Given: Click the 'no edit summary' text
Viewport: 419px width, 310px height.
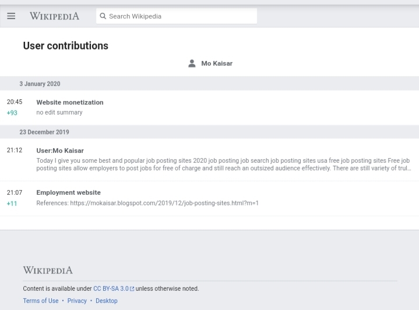Looking at the screenshot, I should tap(59, 112).
